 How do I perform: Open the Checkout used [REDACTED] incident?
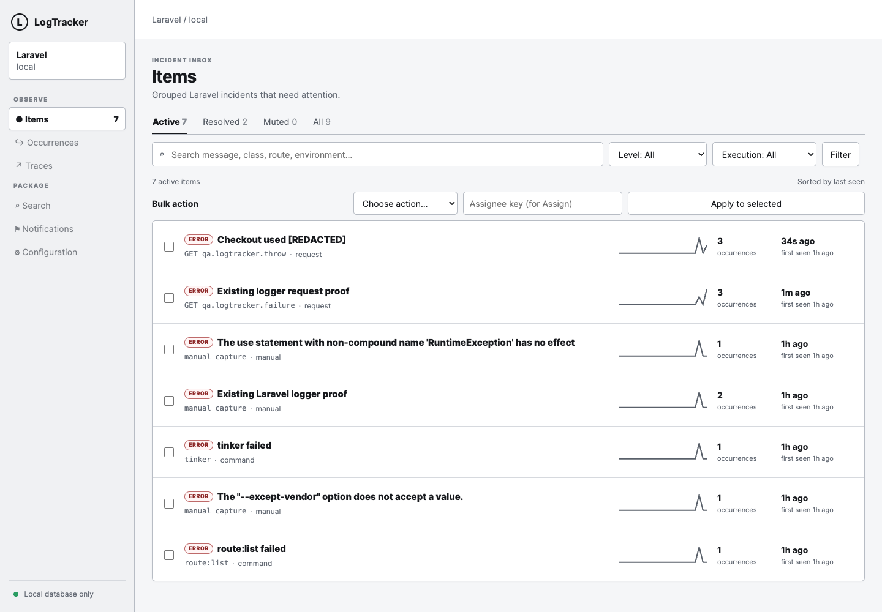click(282, 239)
